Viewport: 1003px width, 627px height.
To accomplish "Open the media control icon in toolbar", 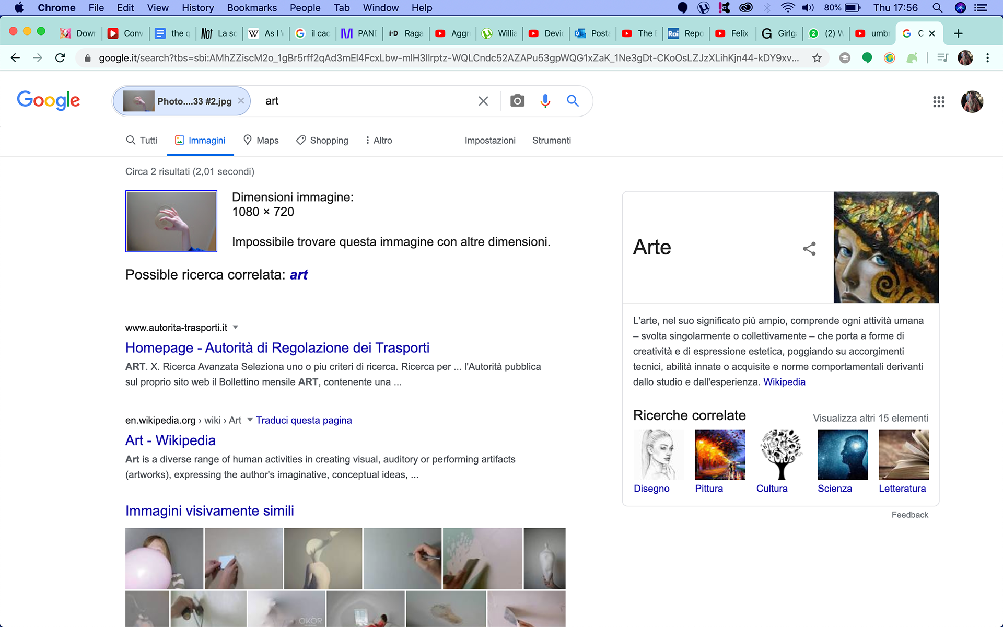I will coord(942,58).
